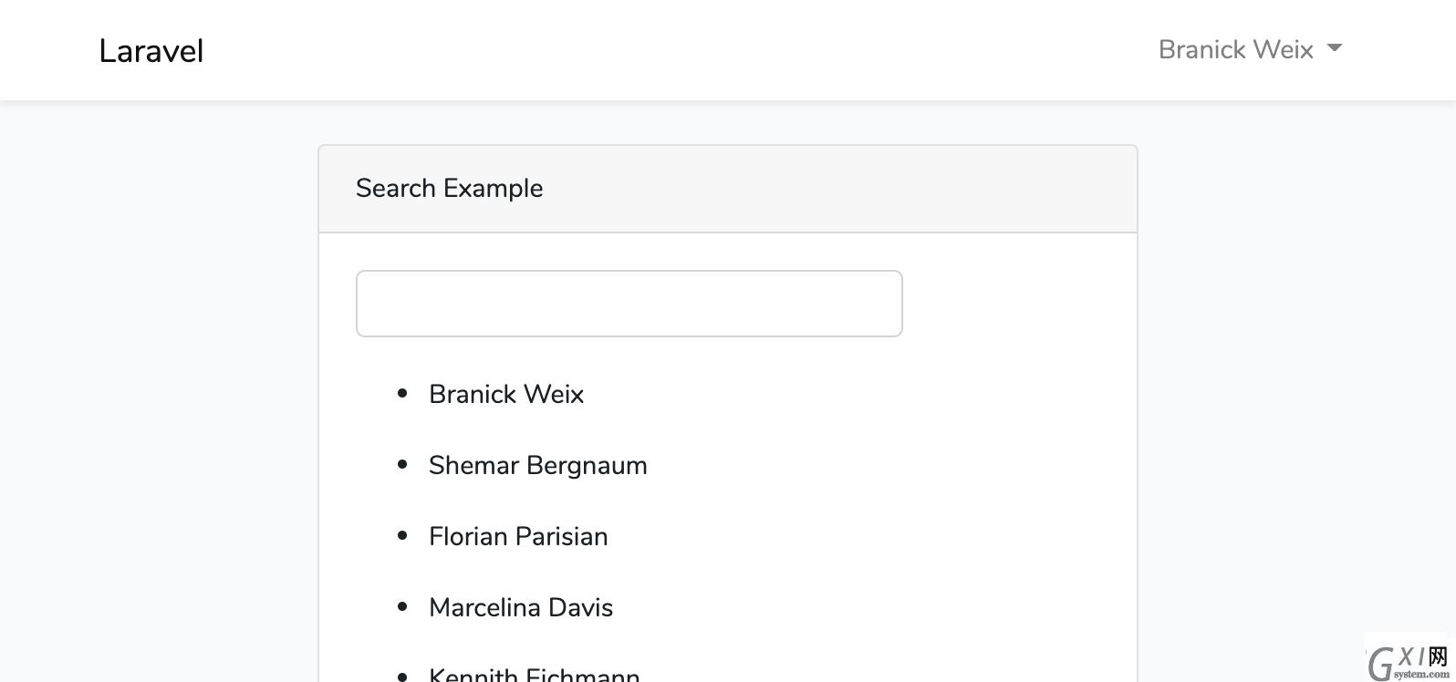Select the partially visible Kennith Eichmann entry
The width and height of the screenshot is (1456, 682).
(x=535, y=675)
